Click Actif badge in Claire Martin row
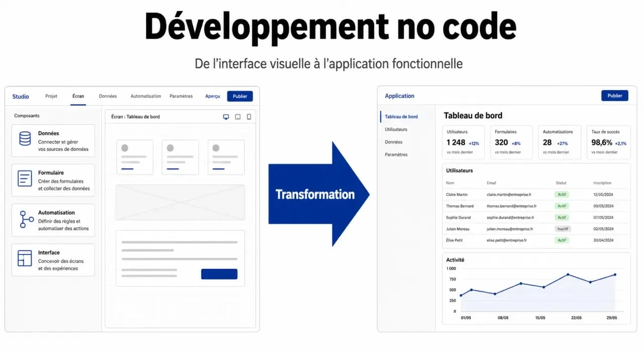 click(x=562, y=194)
